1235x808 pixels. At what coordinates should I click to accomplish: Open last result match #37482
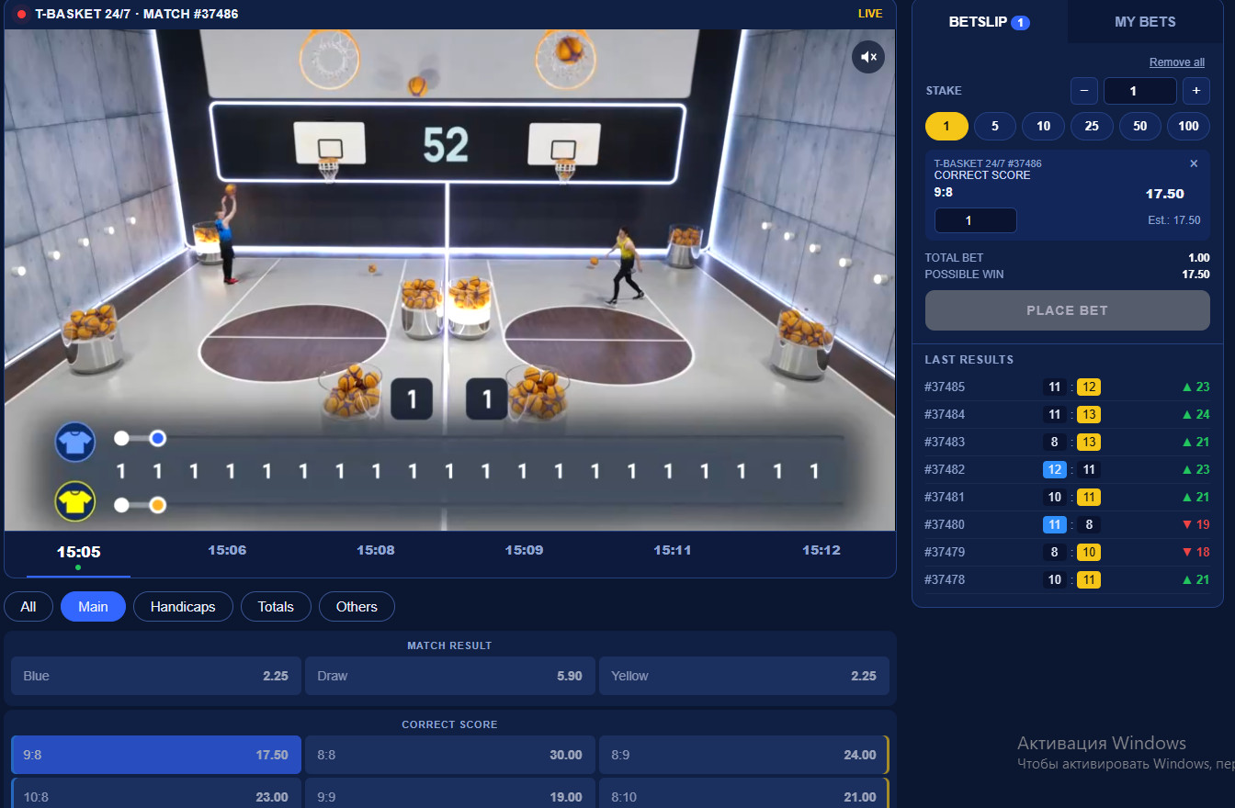[x=1068, y=469]
